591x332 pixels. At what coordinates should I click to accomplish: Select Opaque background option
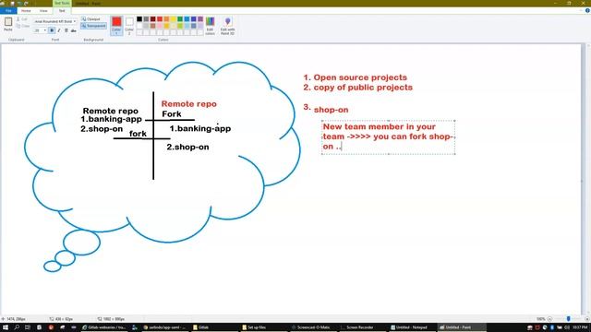90,18
